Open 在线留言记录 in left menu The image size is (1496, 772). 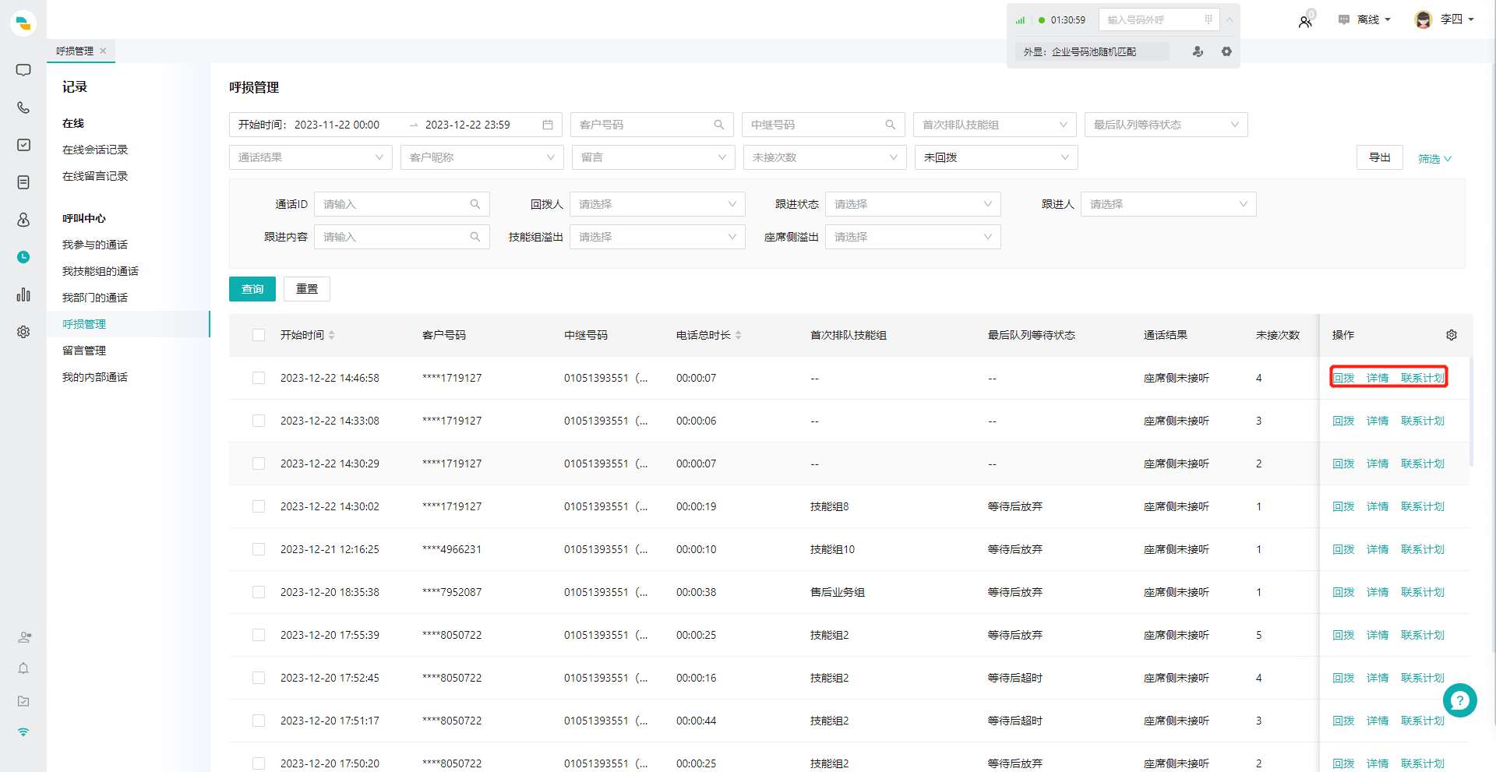pyautogui.click(x=95, y=176)
